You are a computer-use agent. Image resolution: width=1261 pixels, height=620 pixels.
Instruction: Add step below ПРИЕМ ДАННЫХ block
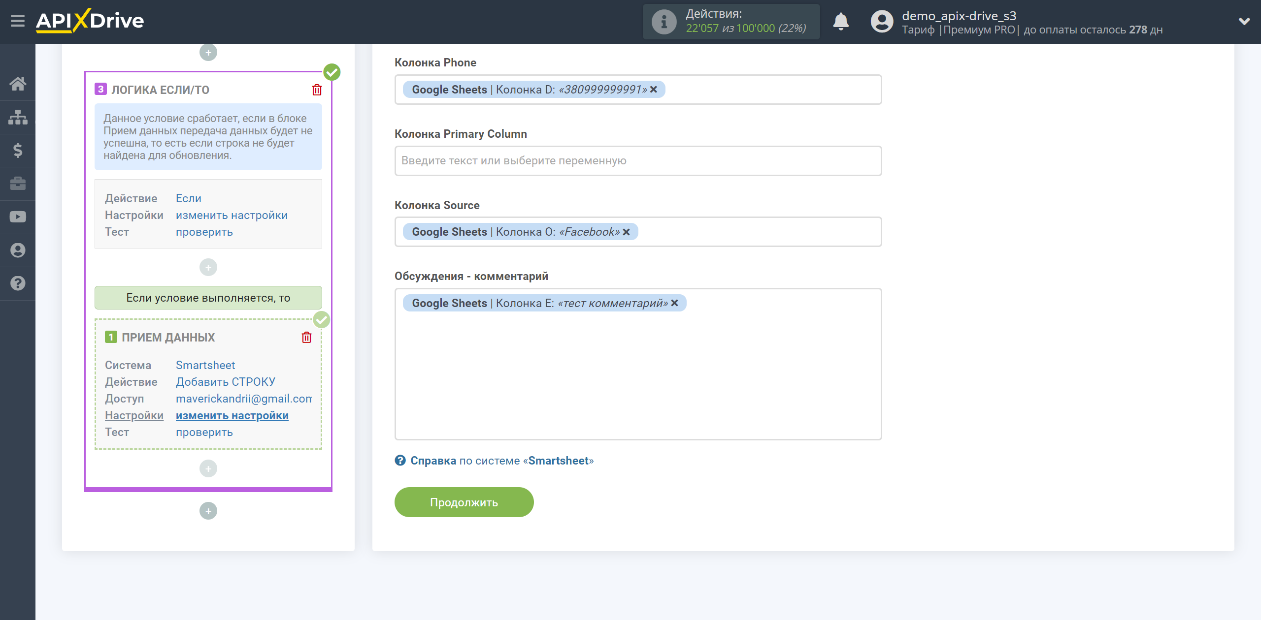pyautogui.click(x=208, y=468)
